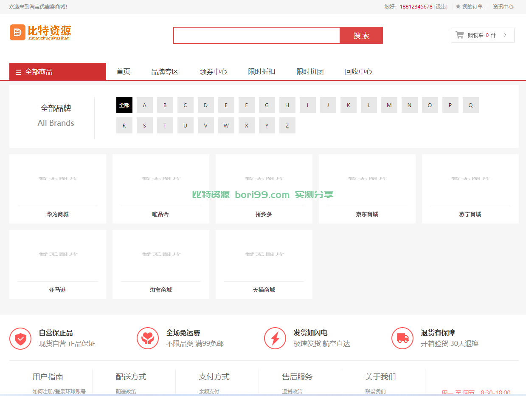Click the 购物车 cart button
The height and width of the screenshot is (396, 526).
pos(483,35)
